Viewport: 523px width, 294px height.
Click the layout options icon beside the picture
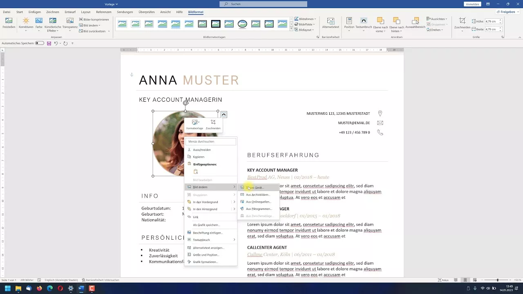[224, 115]
